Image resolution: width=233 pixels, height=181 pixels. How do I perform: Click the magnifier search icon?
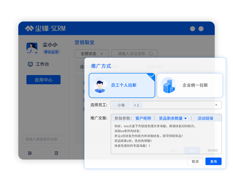click(x=151, y=54)
